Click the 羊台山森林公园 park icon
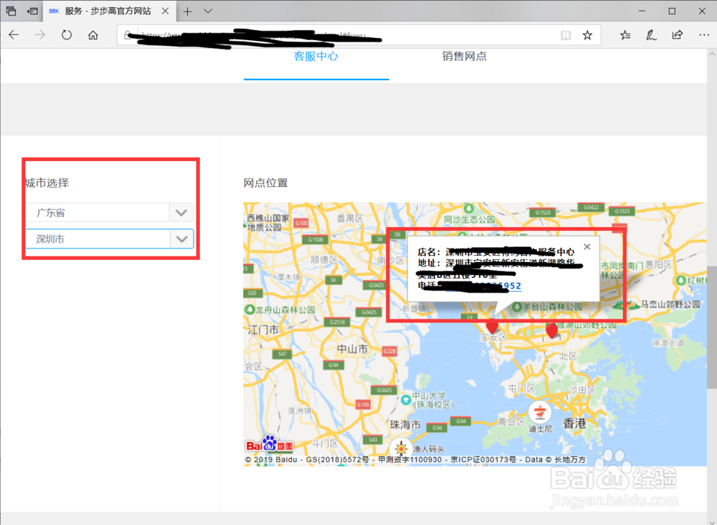 (517, 306)
